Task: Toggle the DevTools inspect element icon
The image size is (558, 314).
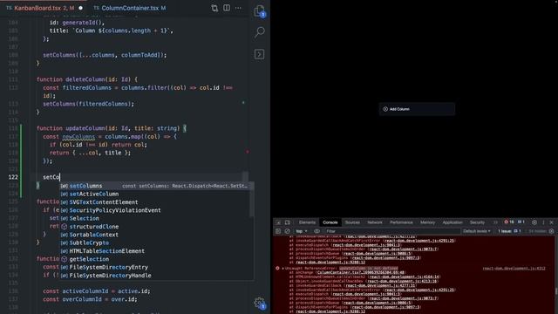Action: (278, 222)
